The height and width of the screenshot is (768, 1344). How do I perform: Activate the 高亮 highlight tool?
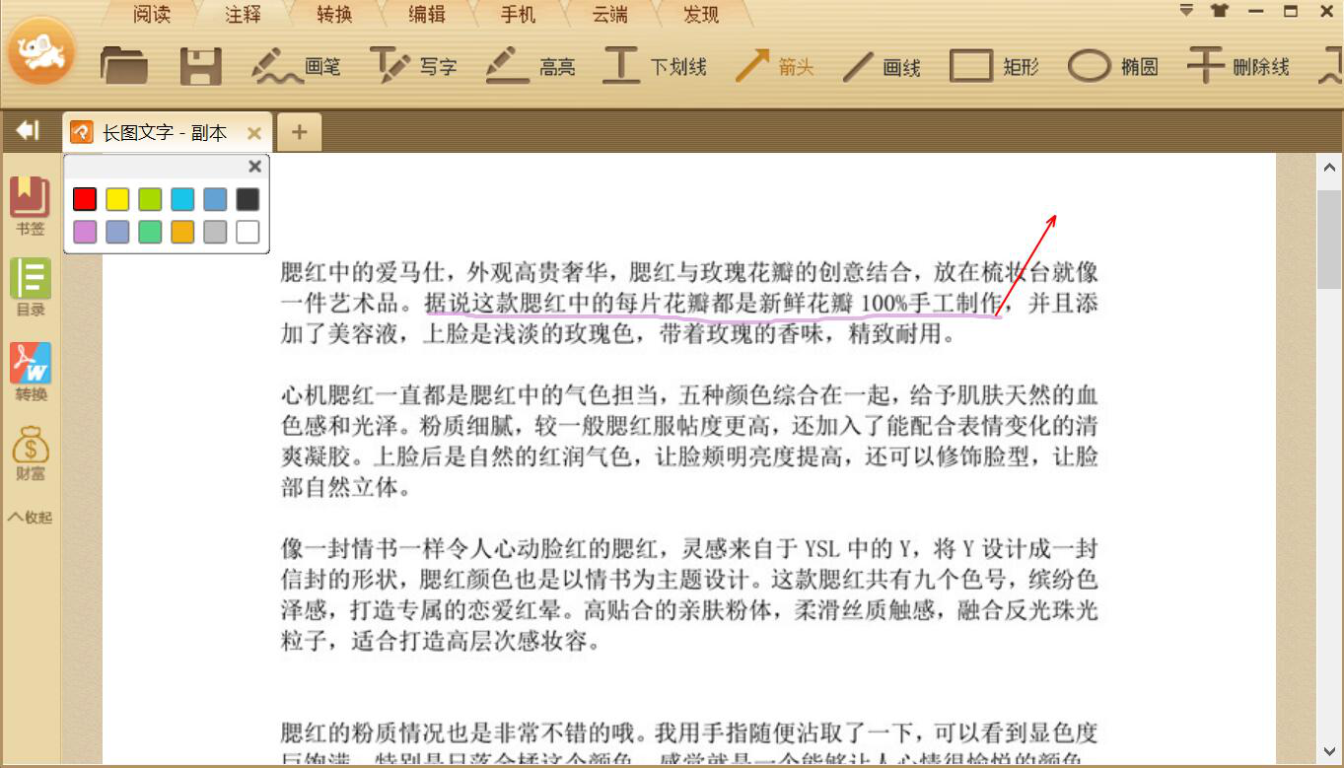[531, 66]
